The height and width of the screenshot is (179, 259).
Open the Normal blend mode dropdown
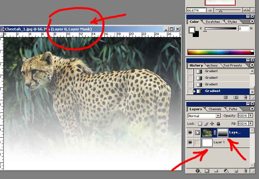point(204,116)
